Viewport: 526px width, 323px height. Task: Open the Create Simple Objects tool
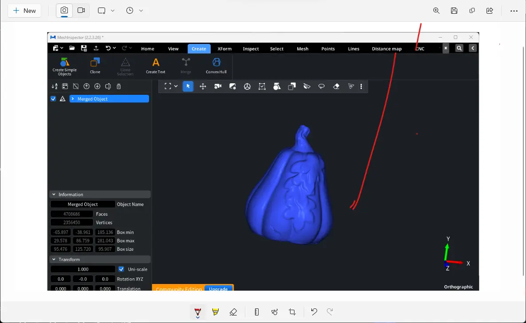point(64,66)
